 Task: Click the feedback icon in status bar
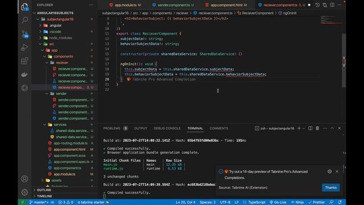coord(332,202)
